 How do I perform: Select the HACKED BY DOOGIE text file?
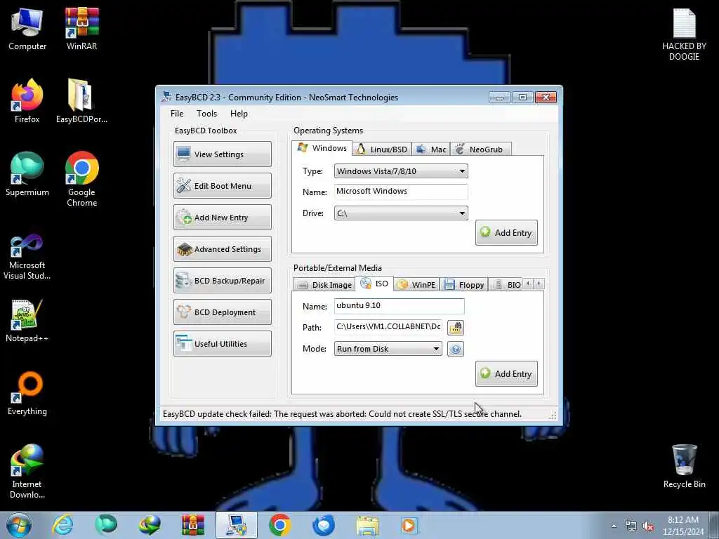point(684,34)
